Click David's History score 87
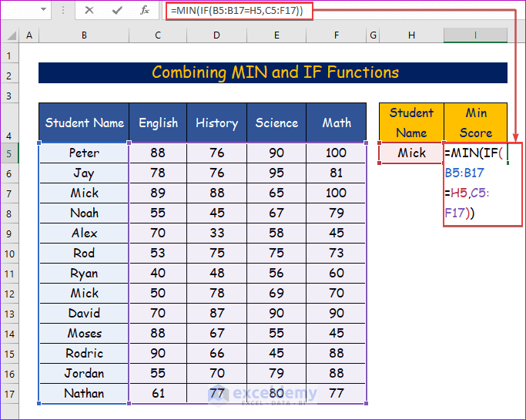526x420 pixels. point(216,313)
